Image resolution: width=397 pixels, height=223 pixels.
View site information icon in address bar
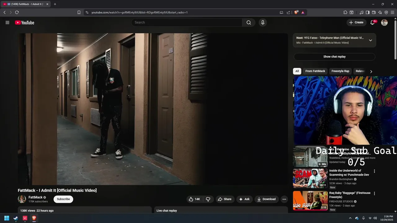coord(87,12)
